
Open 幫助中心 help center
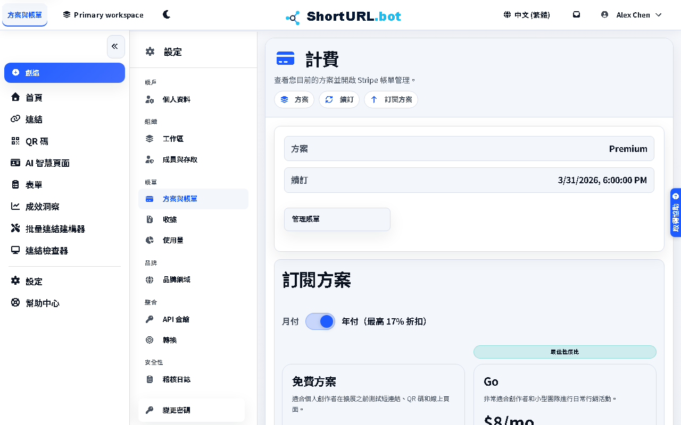64,303
